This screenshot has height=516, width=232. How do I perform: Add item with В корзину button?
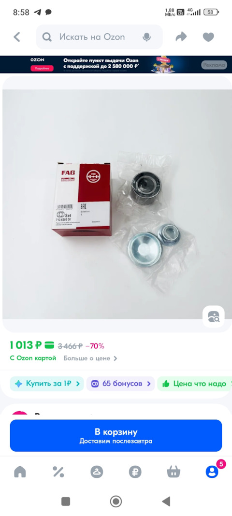[116, 435]
